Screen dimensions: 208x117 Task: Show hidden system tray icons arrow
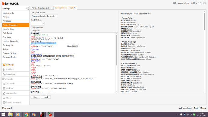click(178, 114)
